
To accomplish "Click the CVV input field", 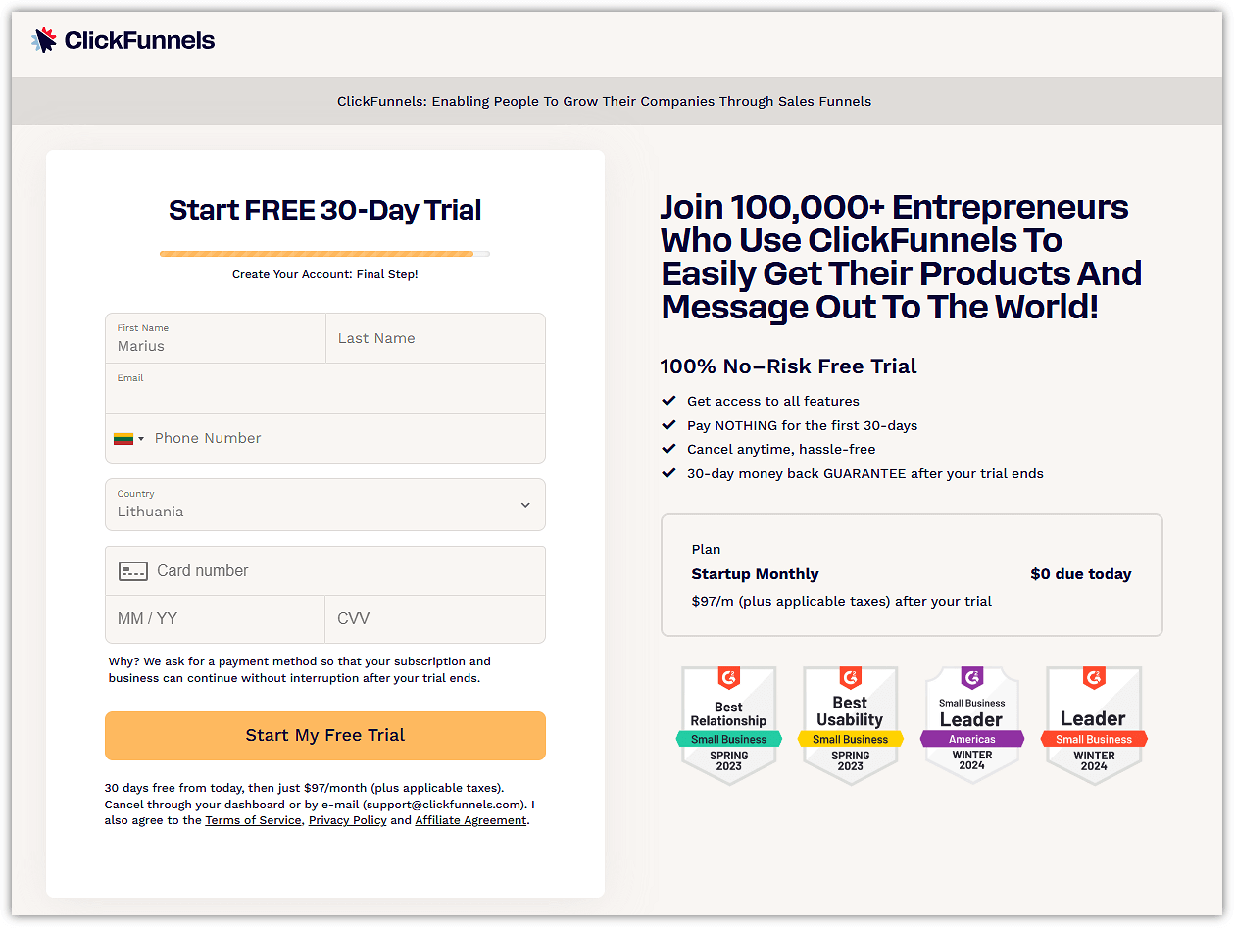I will 435,619.
